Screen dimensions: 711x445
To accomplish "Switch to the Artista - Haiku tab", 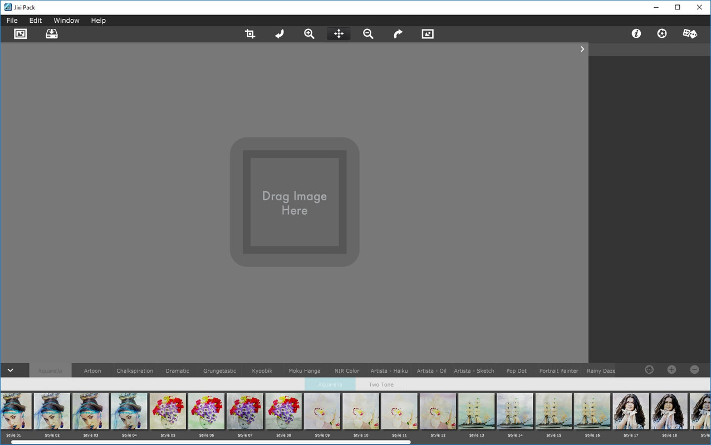I will (x=389, y=370).
